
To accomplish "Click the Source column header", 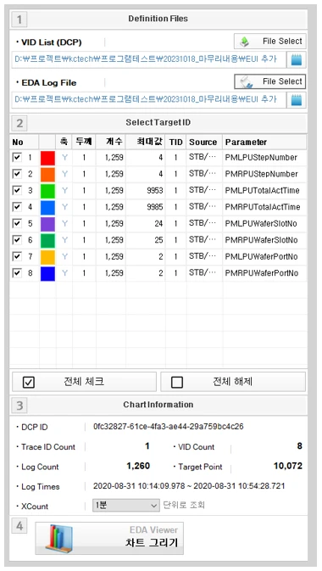I will pos(204,142).
